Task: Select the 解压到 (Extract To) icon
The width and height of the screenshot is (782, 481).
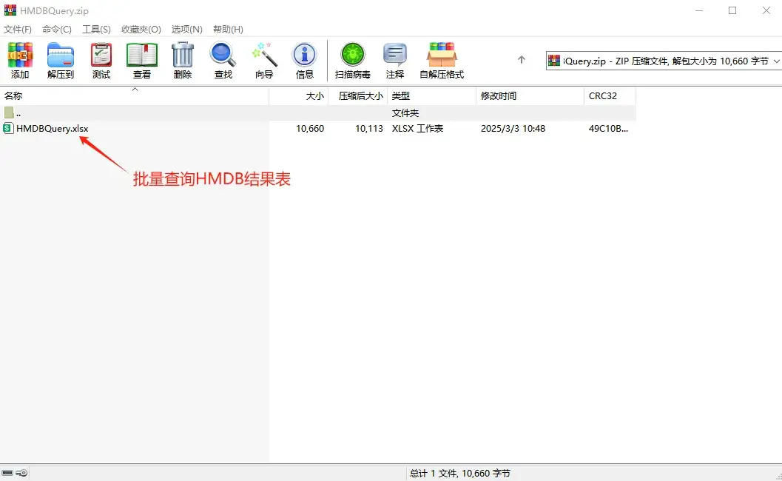Action: coord(60,59)
